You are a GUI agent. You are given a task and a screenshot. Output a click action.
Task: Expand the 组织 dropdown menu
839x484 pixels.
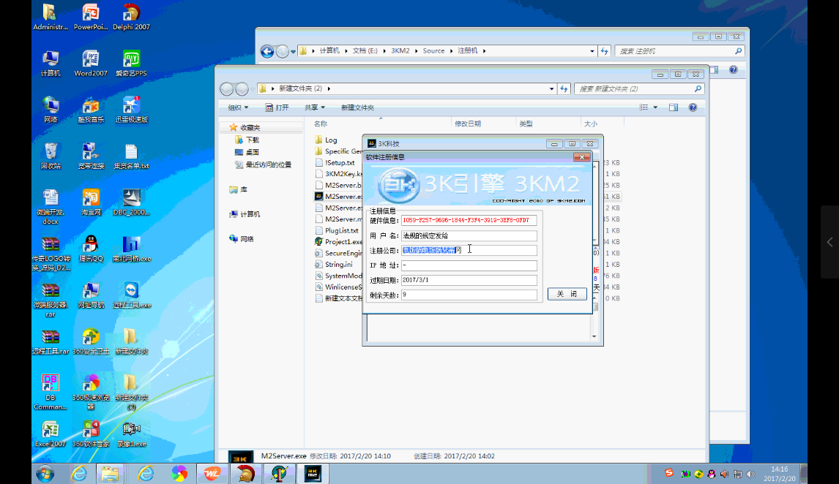tap(238, 107)
